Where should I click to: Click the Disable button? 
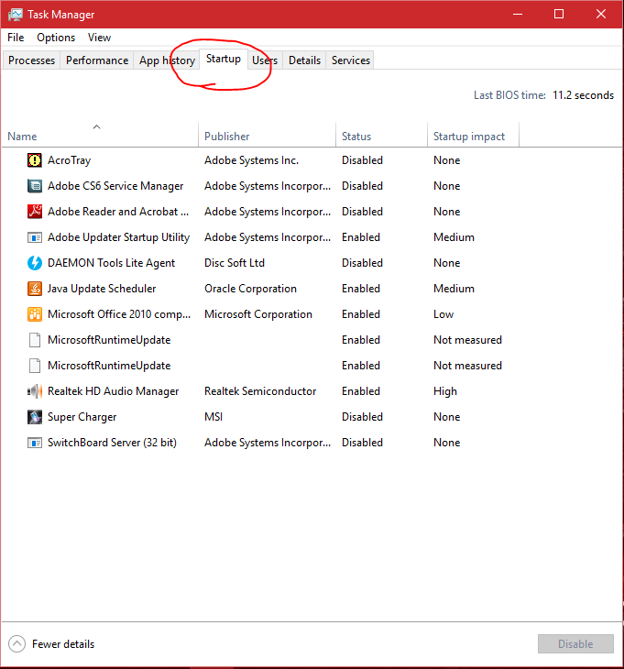(x=575, y=644)
